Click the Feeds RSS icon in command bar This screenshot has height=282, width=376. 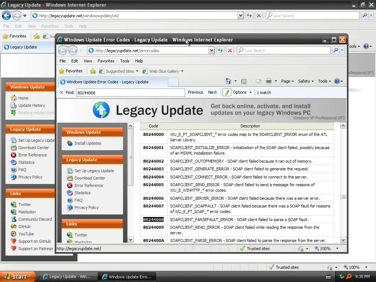click(x=244, y=82)
